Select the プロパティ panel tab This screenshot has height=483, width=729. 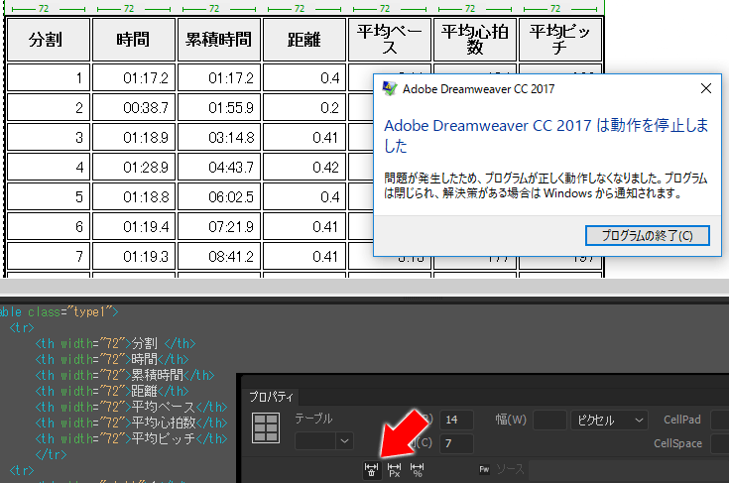pos(269,395)
